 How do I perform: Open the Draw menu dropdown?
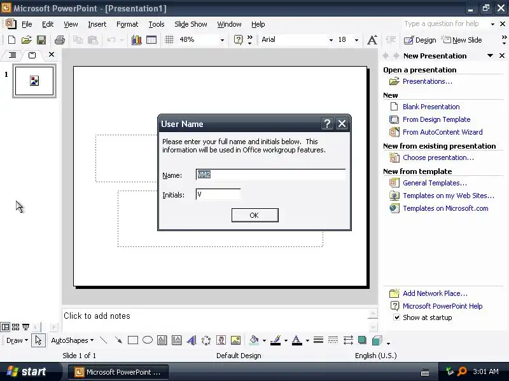(x=17, y=340)
